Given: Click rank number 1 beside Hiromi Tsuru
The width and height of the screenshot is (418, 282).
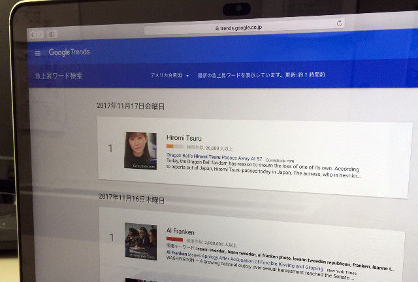Looking at the screenshot, I should (x=110, y=149).
